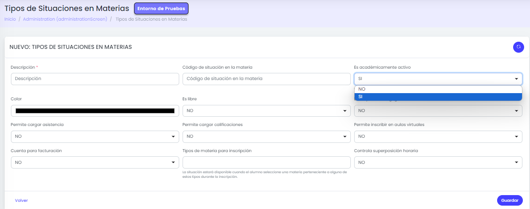This screenshot has height=209, width=530.
Task: Open the black Color picker swatch
Action: tap(95, 111)
